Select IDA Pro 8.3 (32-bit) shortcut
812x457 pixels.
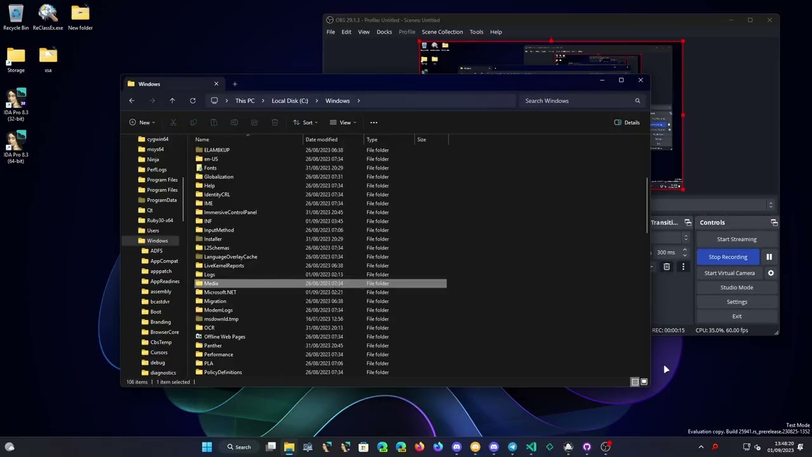[x=16, y=105]
